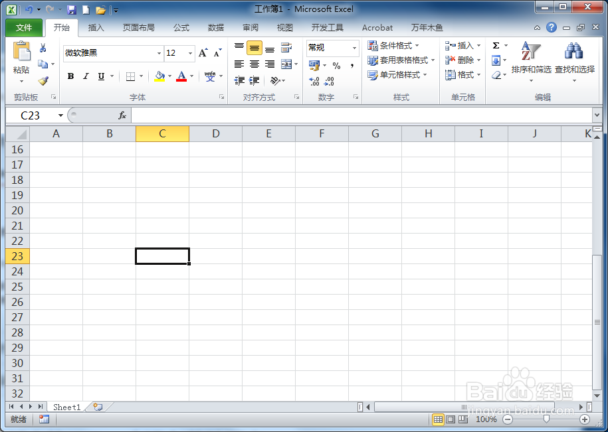Open the font name dropdown 微软雅黑
608x432 pixels.
click(159, 53)
